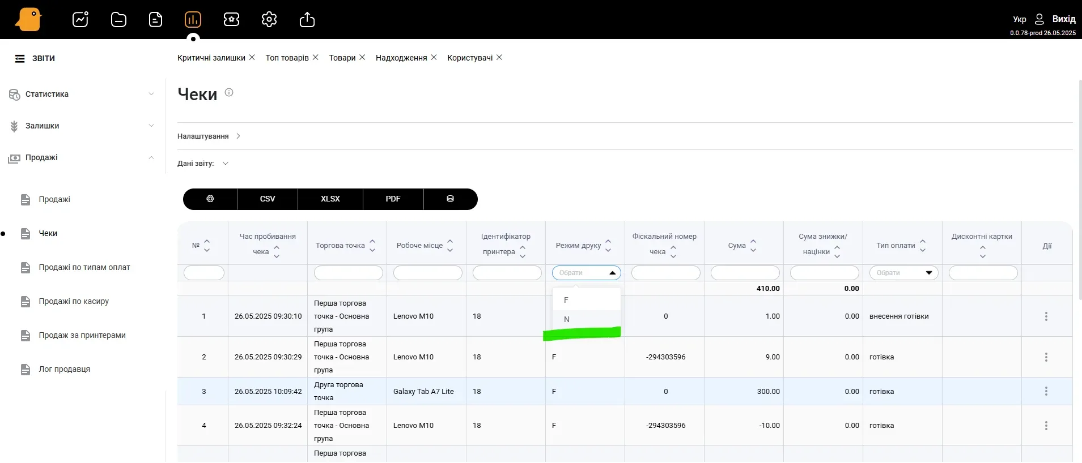The image size is (1082, 463).
Task: Open the Тип оплати filter dropdown
Action: pyautogui.click(x=903, y=273)
